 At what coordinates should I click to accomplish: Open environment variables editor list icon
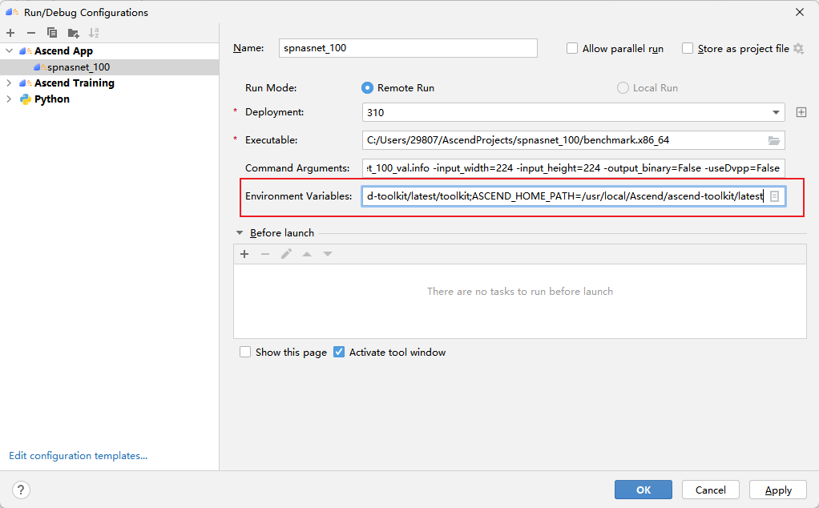click(775, 196)
